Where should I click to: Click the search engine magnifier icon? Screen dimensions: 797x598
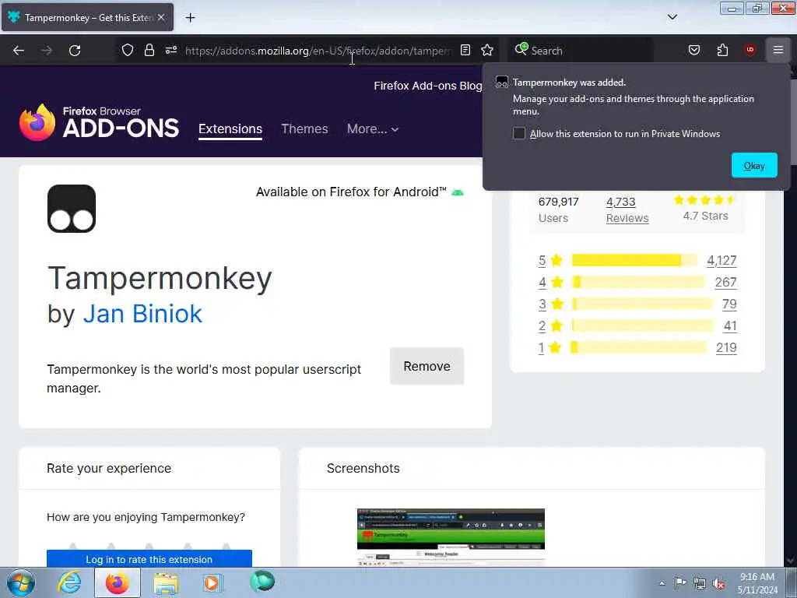(521, 49)
